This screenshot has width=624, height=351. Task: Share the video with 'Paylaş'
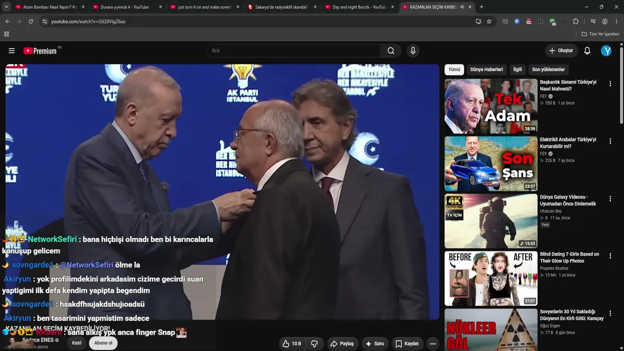(x=342, y=344)
